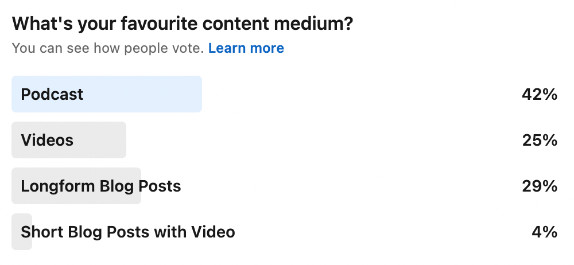Pick the Short Blog Posts with Video label

pyautogui.click(x=128, y=232)
